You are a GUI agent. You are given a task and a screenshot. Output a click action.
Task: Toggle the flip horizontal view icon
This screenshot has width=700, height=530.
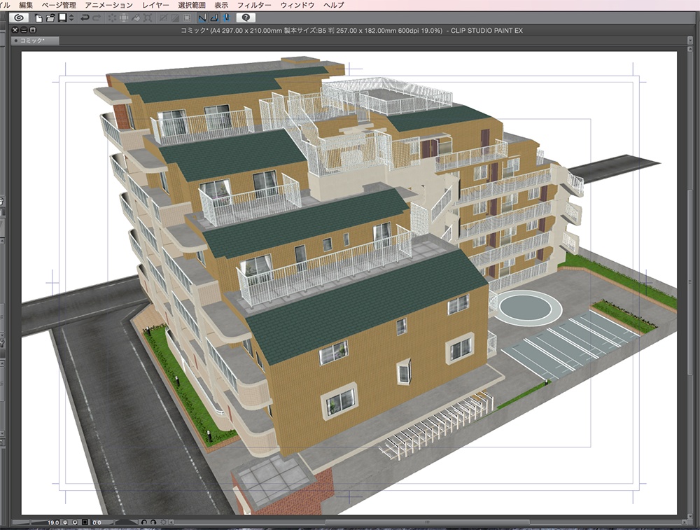coord(203,18)
